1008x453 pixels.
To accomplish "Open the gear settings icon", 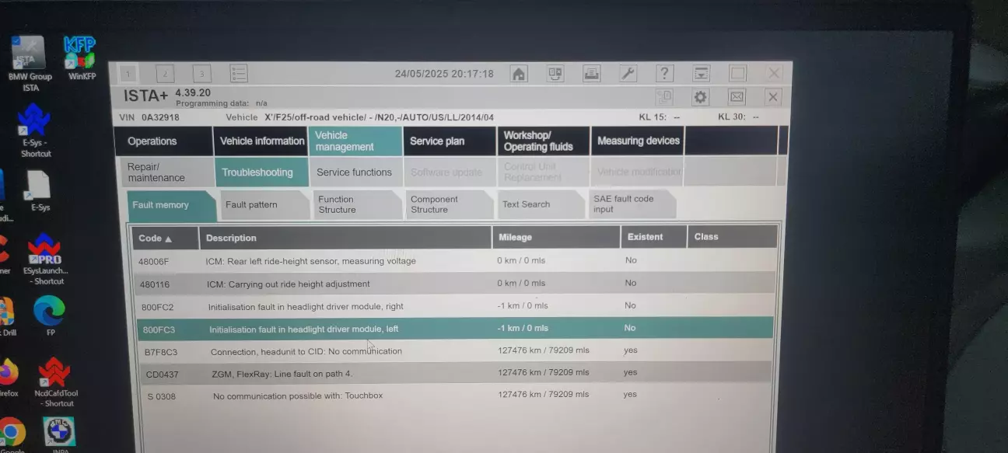I will [700, 97].
